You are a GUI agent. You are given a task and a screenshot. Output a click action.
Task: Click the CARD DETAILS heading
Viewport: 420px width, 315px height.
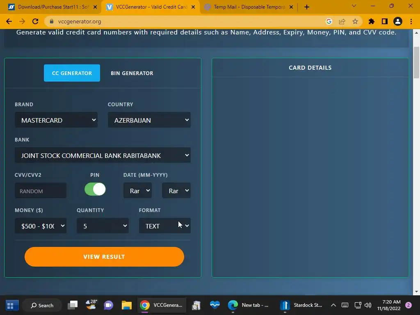pyautogui.click(x=310, y=68)
